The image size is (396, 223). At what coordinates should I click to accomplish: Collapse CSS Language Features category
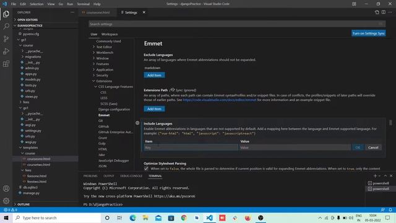pyautogui.click(x=96, y=87)
